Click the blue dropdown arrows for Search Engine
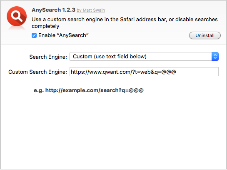Screen dimensions: 227x170 point(215,57)
